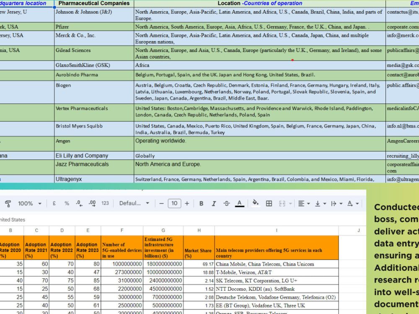Click the merge cells icon
This screenshot has width=419, height=314.
(x=282, y=204)
